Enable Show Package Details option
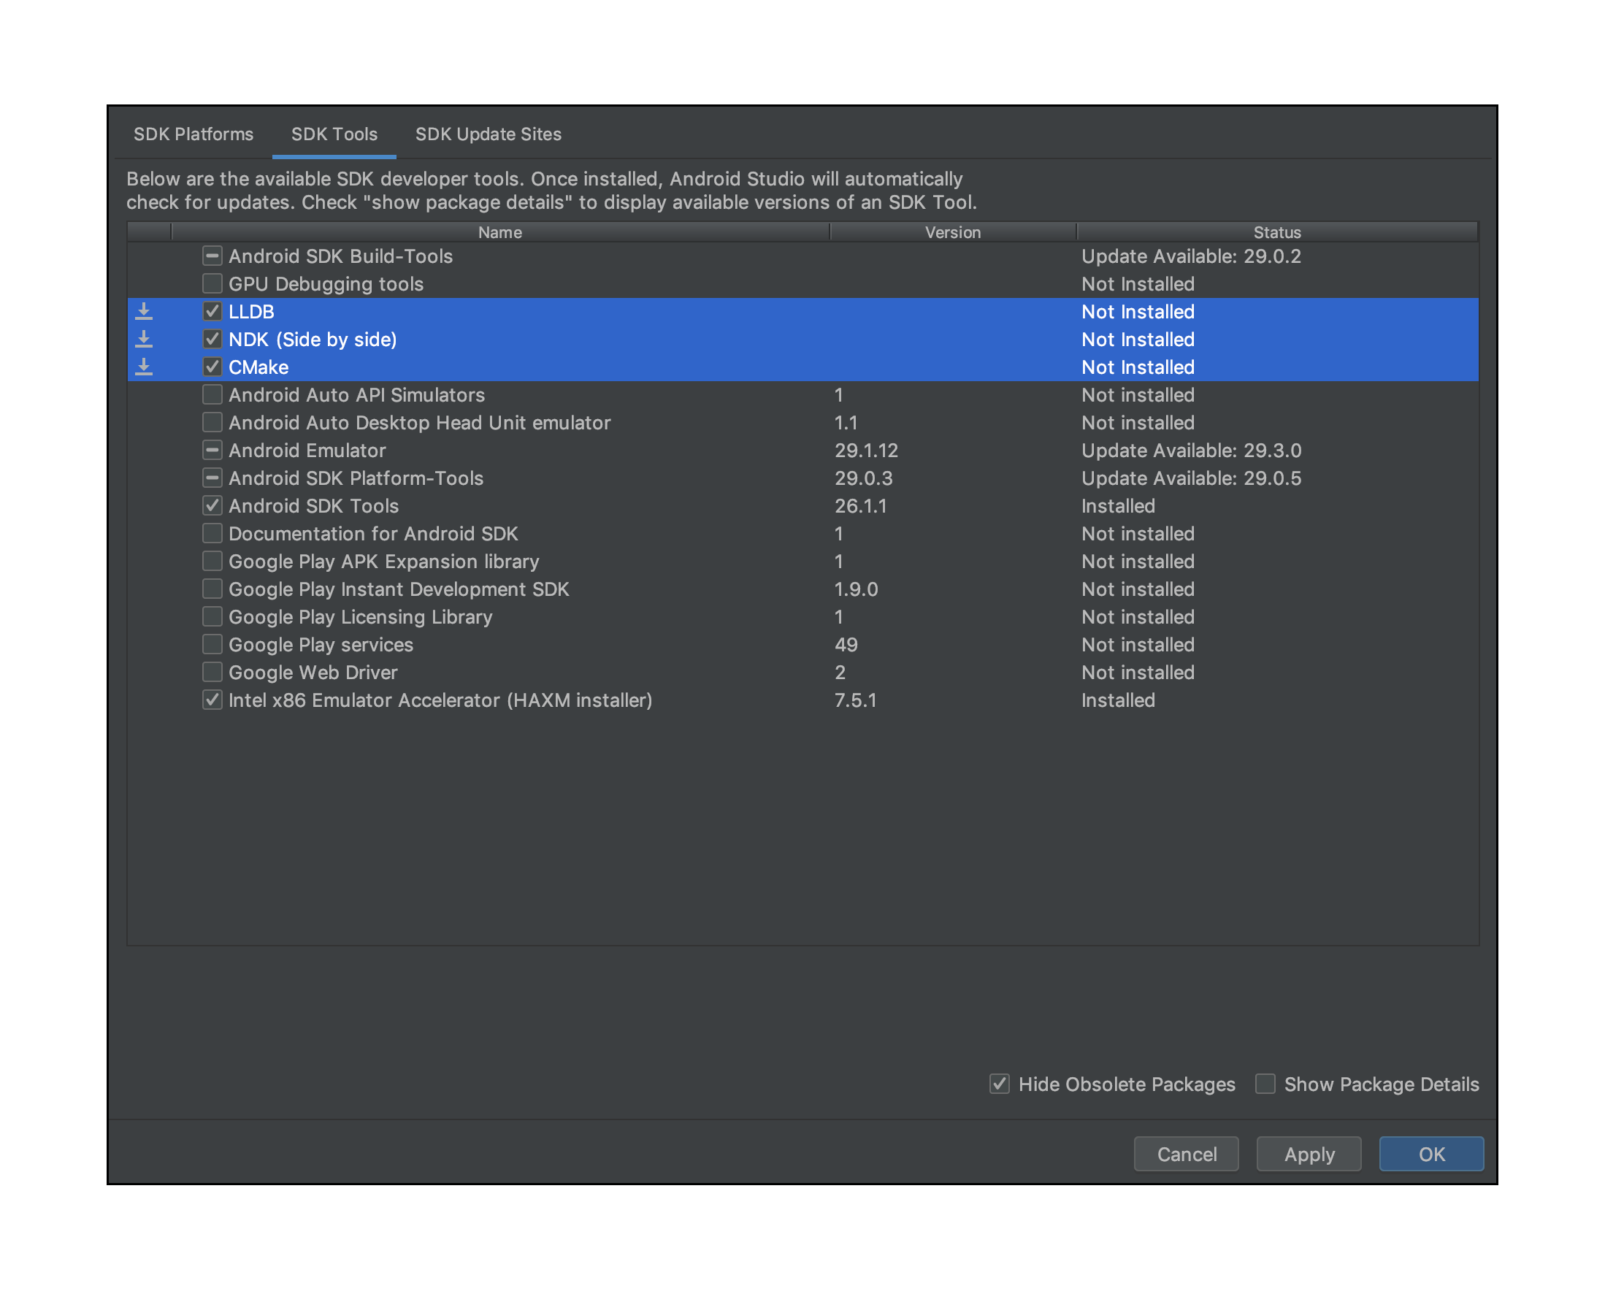 click(1265, 1084)
